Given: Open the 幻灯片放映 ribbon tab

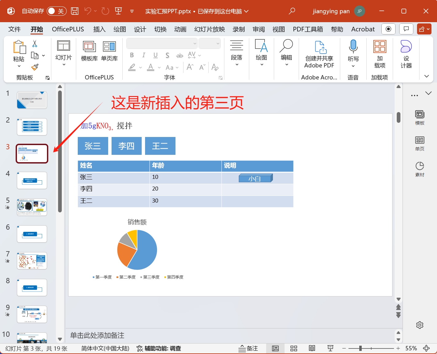Looking at the screenshot, I should coord(209,29).
